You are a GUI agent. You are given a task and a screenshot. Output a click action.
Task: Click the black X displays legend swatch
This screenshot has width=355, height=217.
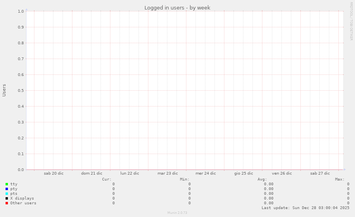pos(7,198)
